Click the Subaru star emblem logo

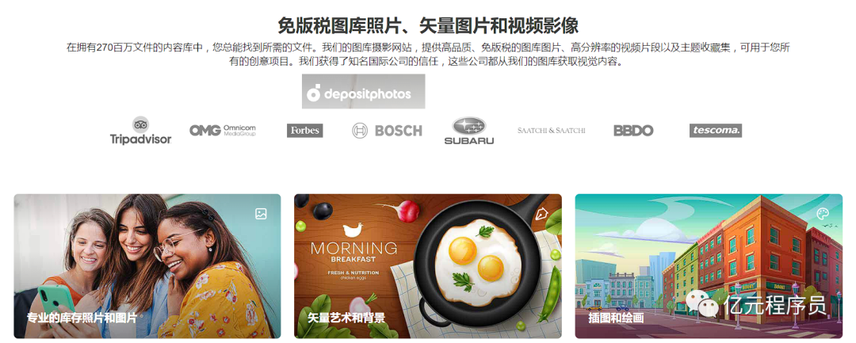(469, 131)
